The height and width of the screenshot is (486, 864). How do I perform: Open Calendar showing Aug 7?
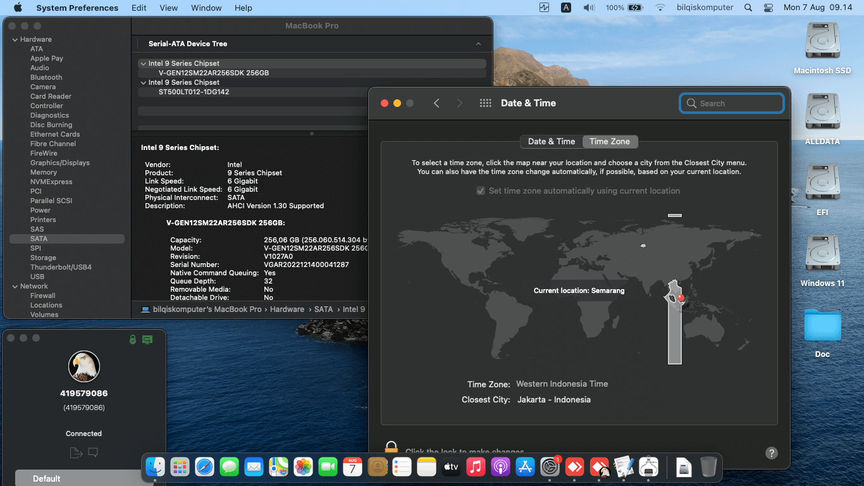[x=353, y=467]
